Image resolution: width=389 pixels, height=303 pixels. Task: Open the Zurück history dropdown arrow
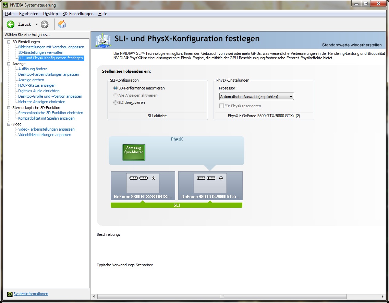pyautogui.click(x=37, y=24)
